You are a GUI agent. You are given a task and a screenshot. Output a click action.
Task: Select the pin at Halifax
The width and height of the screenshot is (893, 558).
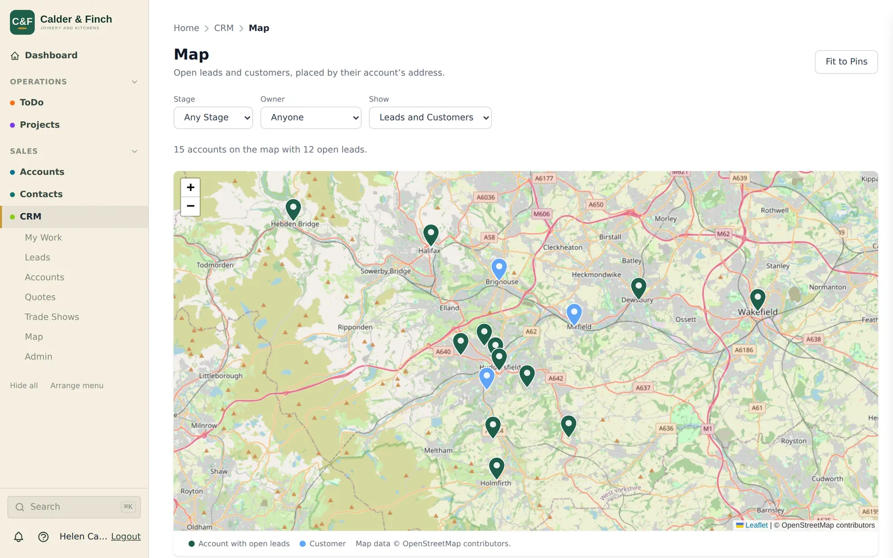431,235
